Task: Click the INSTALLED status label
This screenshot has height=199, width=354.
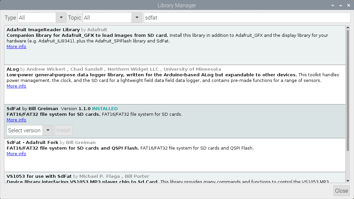Action: click(105, 109)
